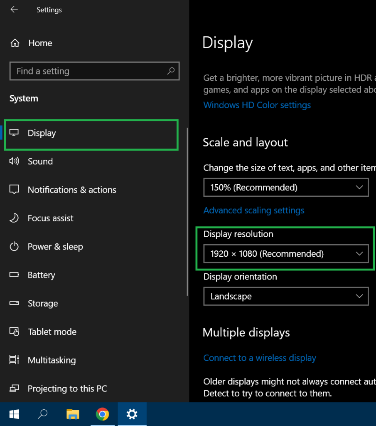Open File Explorer from the taskbar
The width and height of the screenshot is (376, 426).
73,414
